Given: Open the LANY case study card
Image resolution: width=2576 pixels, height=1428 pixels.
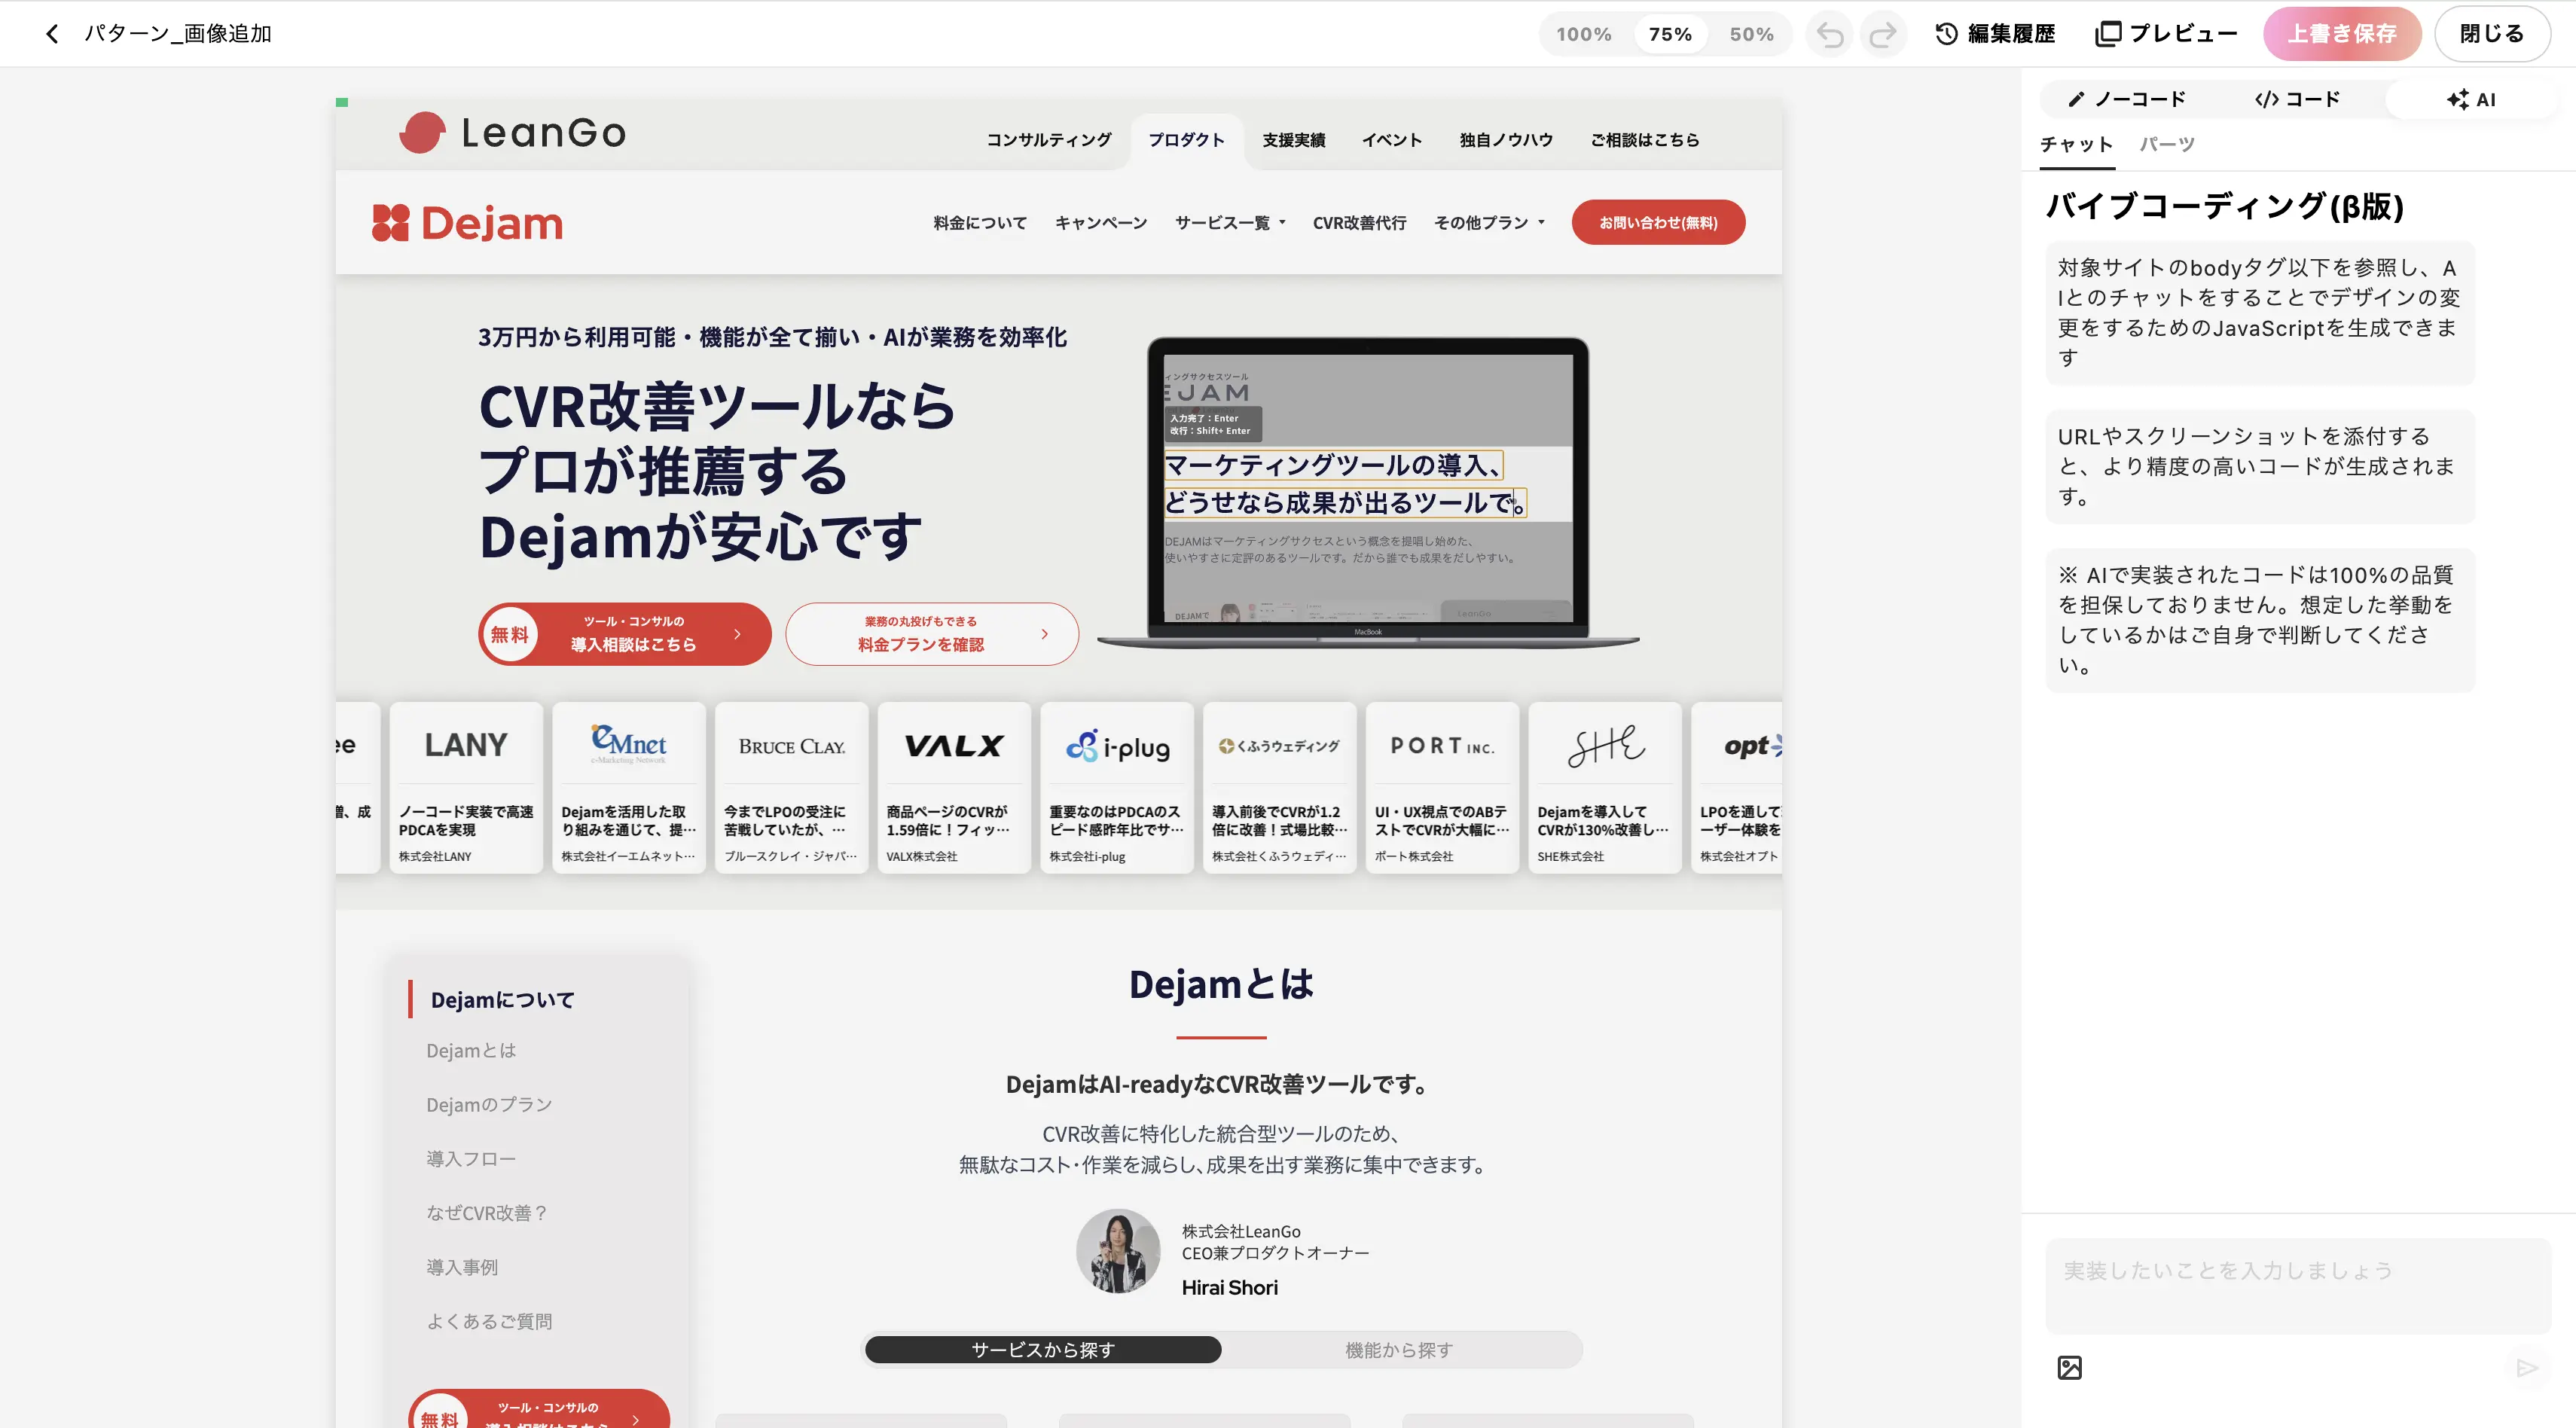Looking at the screenshot, I should tap(466, 787).
